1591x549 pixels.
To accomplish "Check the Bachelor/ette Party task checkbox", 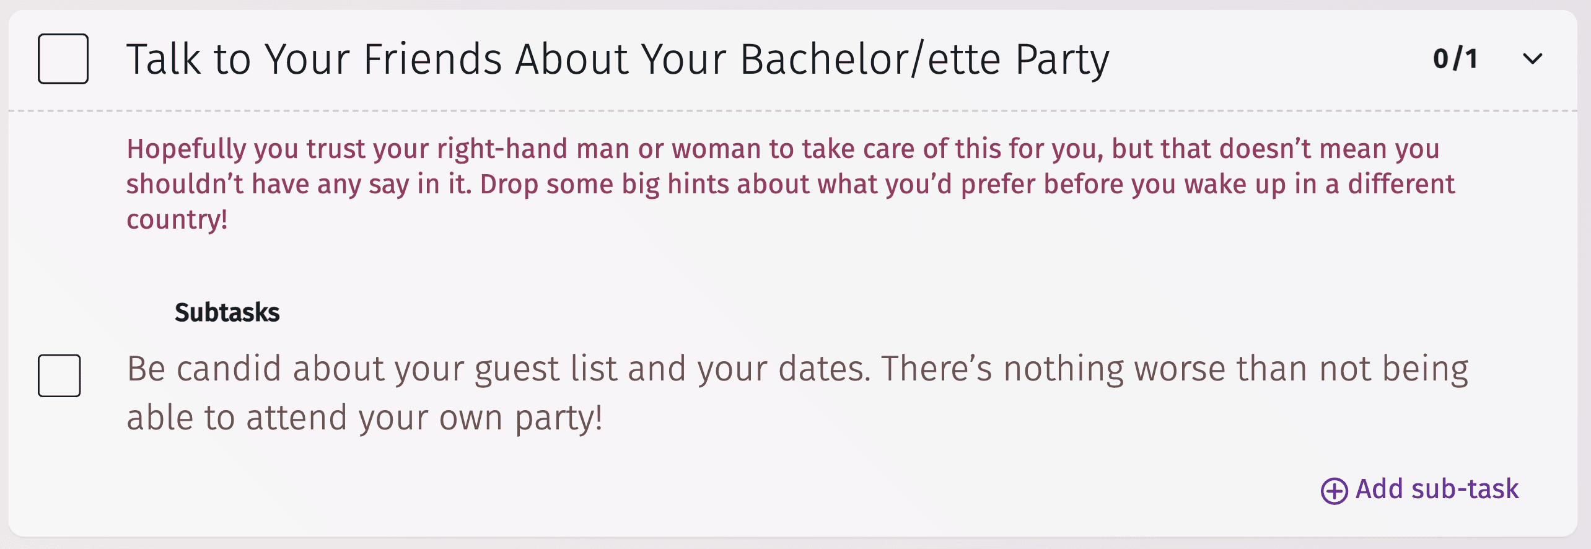I will point(63,59).
